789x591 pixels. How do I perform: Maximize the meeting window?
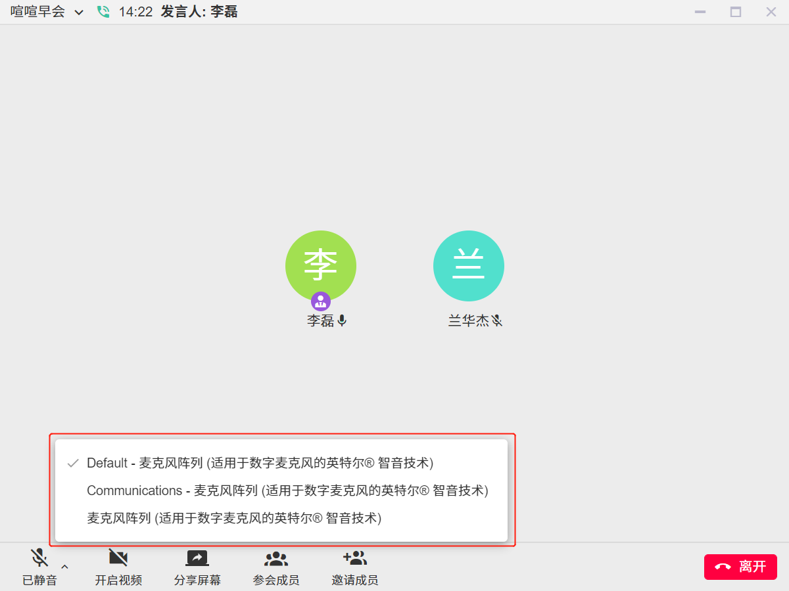736,12
